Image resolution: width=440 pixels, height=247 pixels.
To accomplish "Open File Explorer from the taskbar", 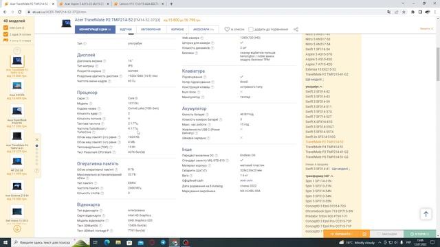I will click(118, 242).
